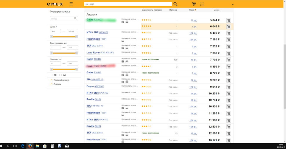
Task: Click the Срок help question mark
Action: coord(195,10)
